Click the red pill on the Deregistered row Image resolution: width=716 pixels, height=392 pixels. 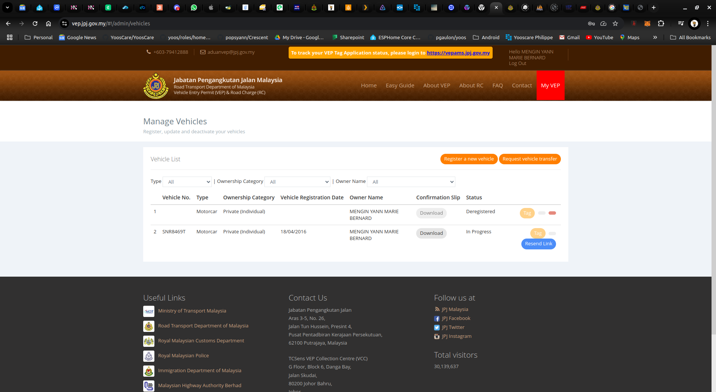(552, 213)
